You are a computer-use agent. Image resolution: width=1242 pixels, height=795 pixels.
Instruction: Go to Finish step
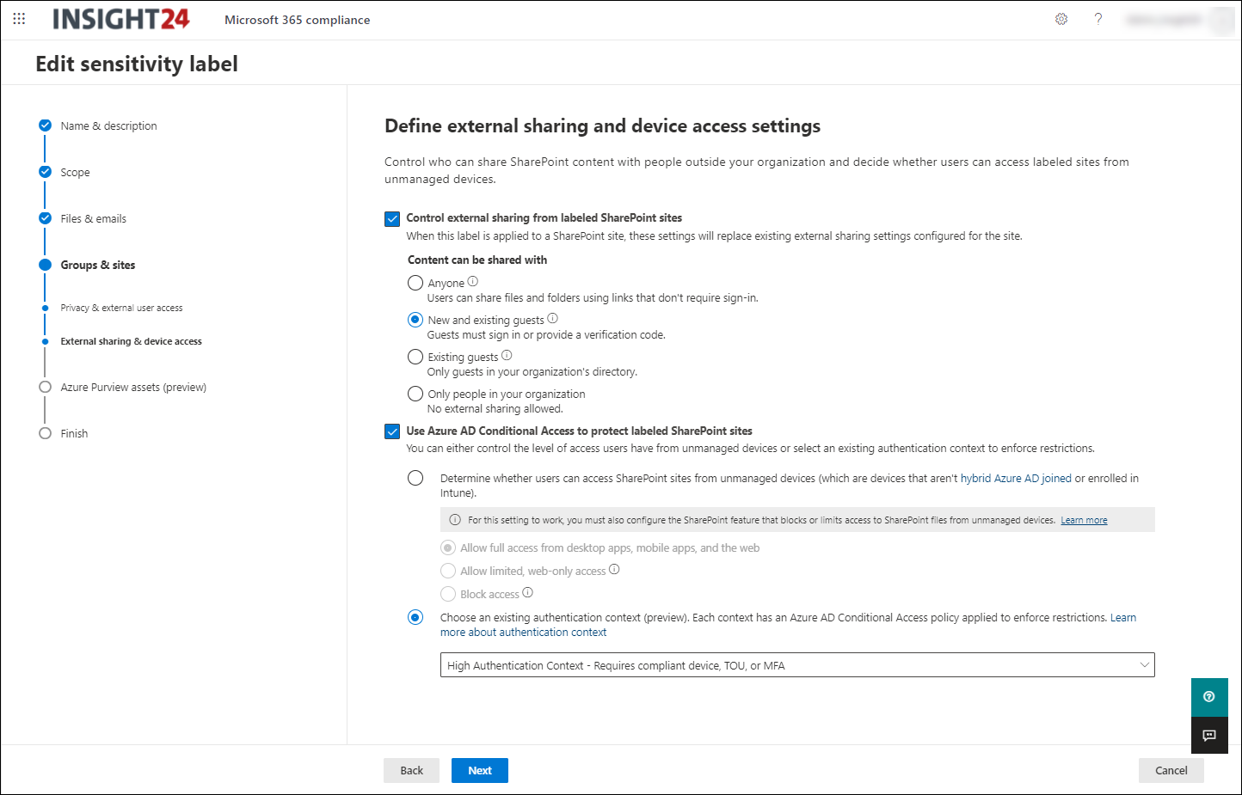(x=74, y=434)
